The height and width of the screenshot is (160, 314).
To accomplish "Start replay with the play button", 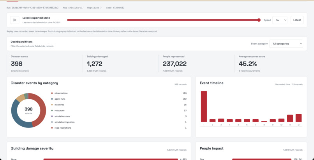I will pos(15,20).
